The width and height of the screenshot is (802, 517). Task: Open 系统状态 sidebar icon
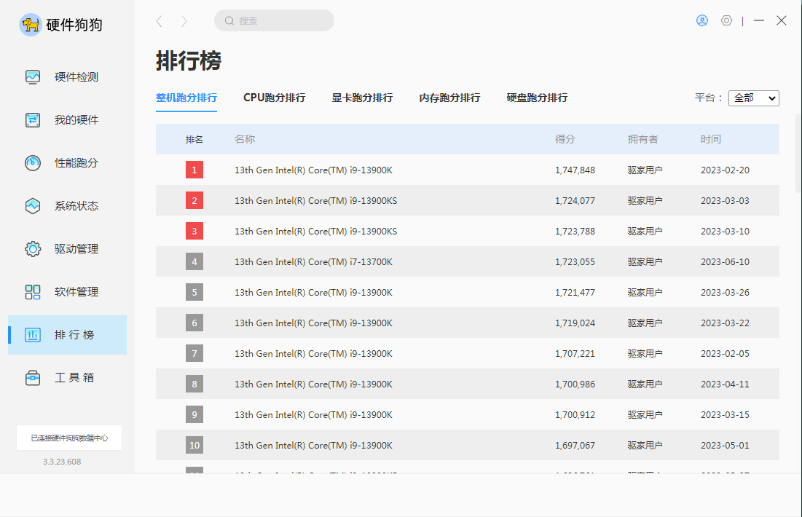33,206
